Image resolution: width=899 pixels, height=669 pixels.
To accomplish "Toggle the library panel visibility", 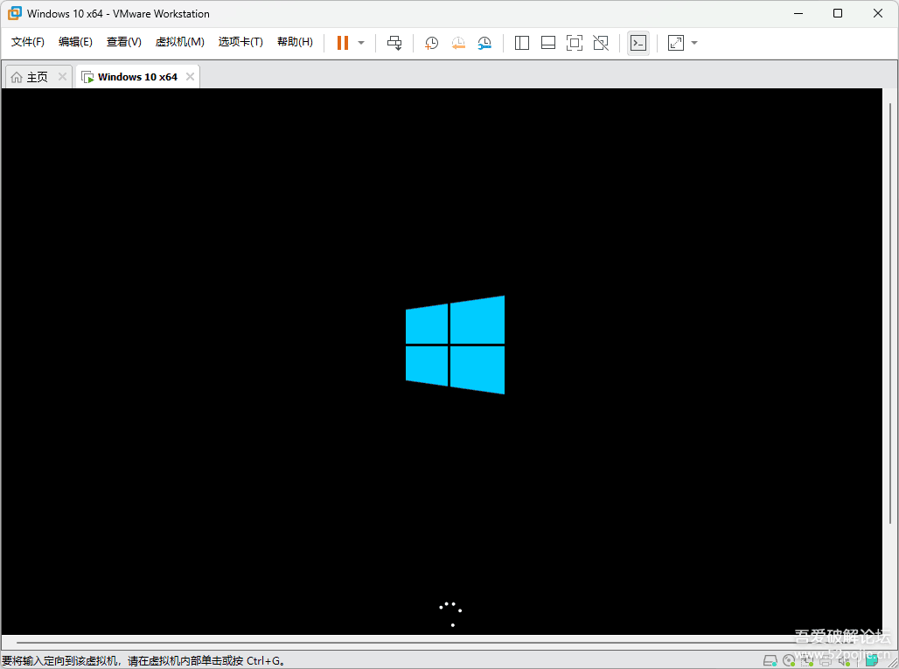I will click(521, 42).
